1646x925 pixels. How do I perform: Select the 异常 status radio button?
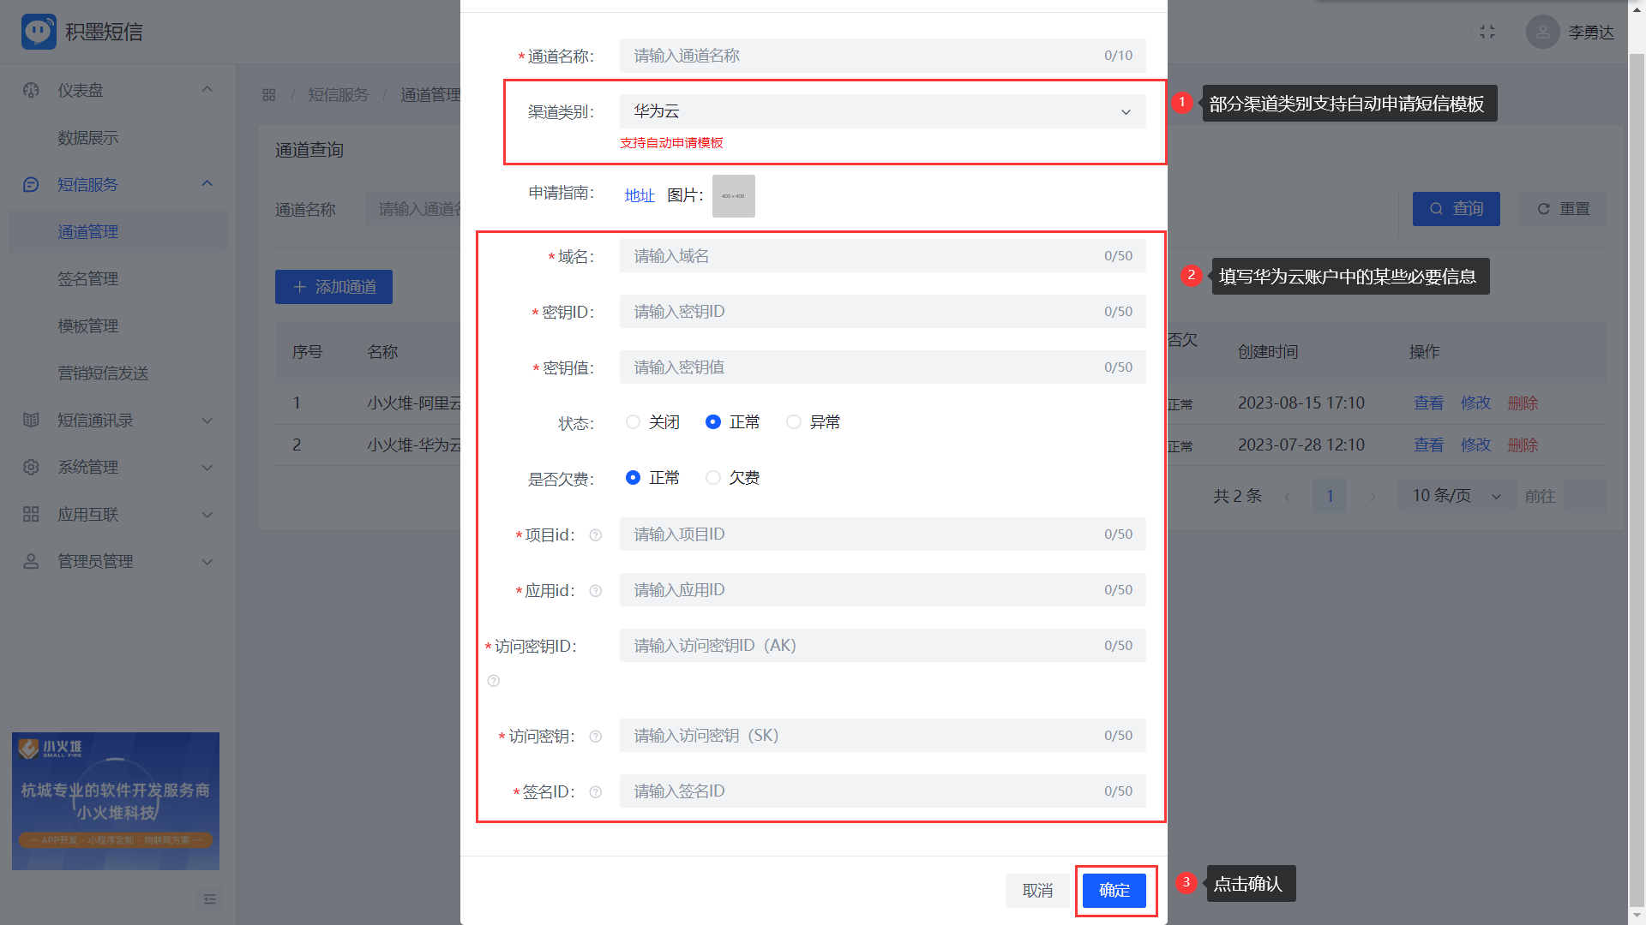pyautogui.click(x=794, y=422)
